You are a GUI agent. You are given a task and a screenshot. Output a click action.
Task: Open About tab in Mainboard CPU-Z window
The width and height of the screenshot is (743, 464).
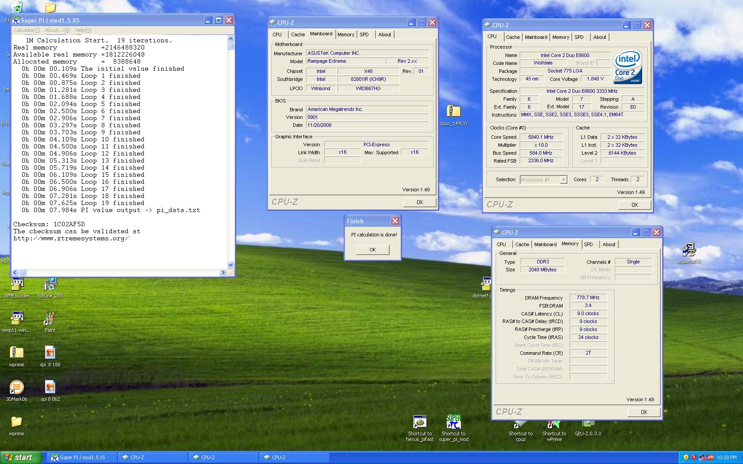tap(385, 34)
